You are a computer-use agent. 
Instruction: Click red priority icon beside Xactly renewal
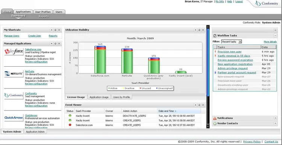pos(215,56)
